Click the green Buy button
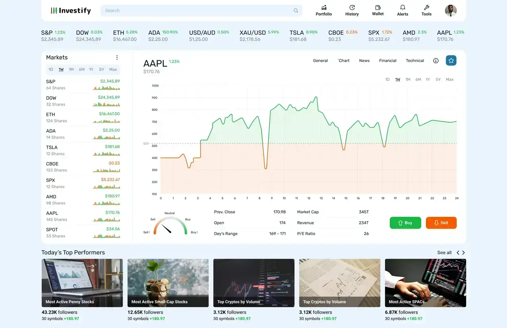507x328 pixels. pyautogui.click(x=405, y=223)
